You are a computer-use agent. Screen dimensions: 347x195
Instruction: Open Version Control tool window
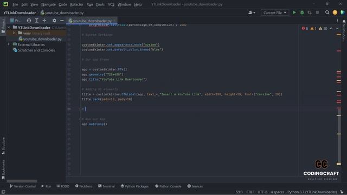tap(23, 186)
